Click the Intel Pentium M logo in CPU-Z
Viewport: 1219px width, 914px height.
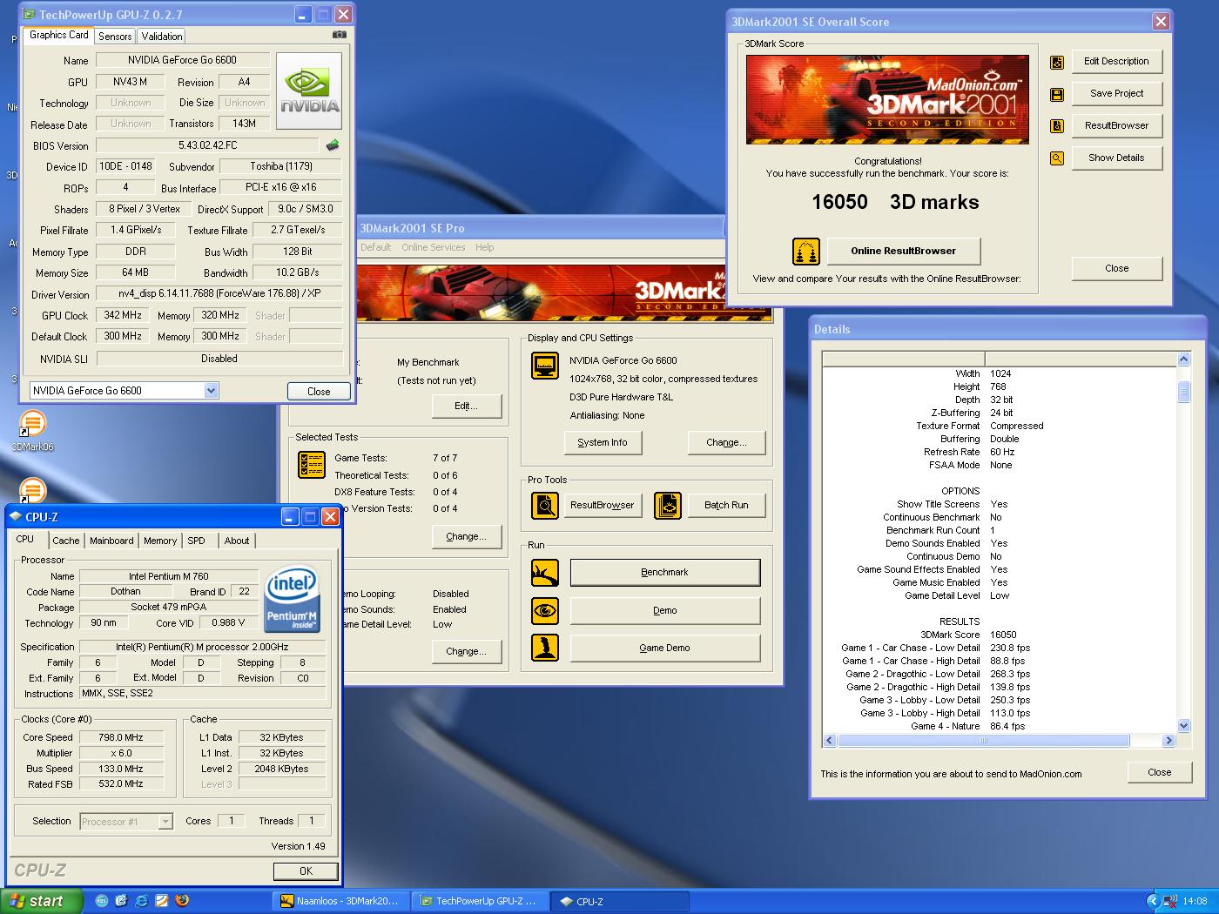(292, 600)
